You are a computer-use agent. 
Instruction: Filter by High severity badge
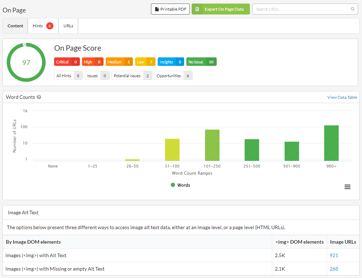tap(93, 62)
